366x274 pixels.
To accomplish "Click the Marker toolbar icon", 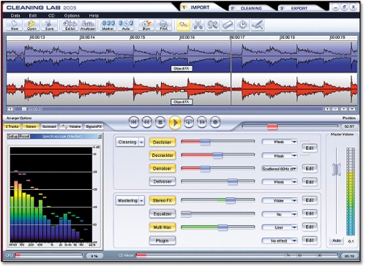I will (108, 26).
